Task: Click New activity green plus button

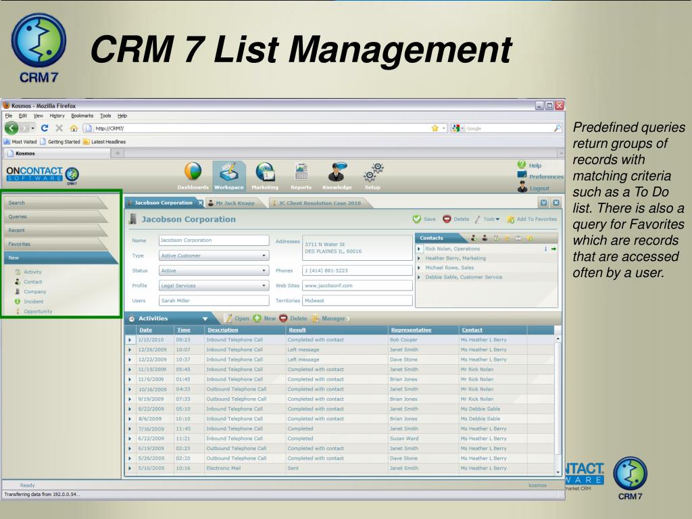Action: click(x=264, y=318)
